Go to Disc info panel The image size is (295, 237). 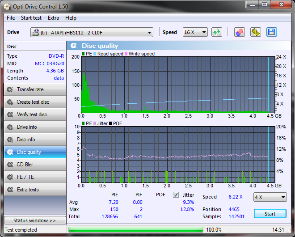(x=35, y=140)
